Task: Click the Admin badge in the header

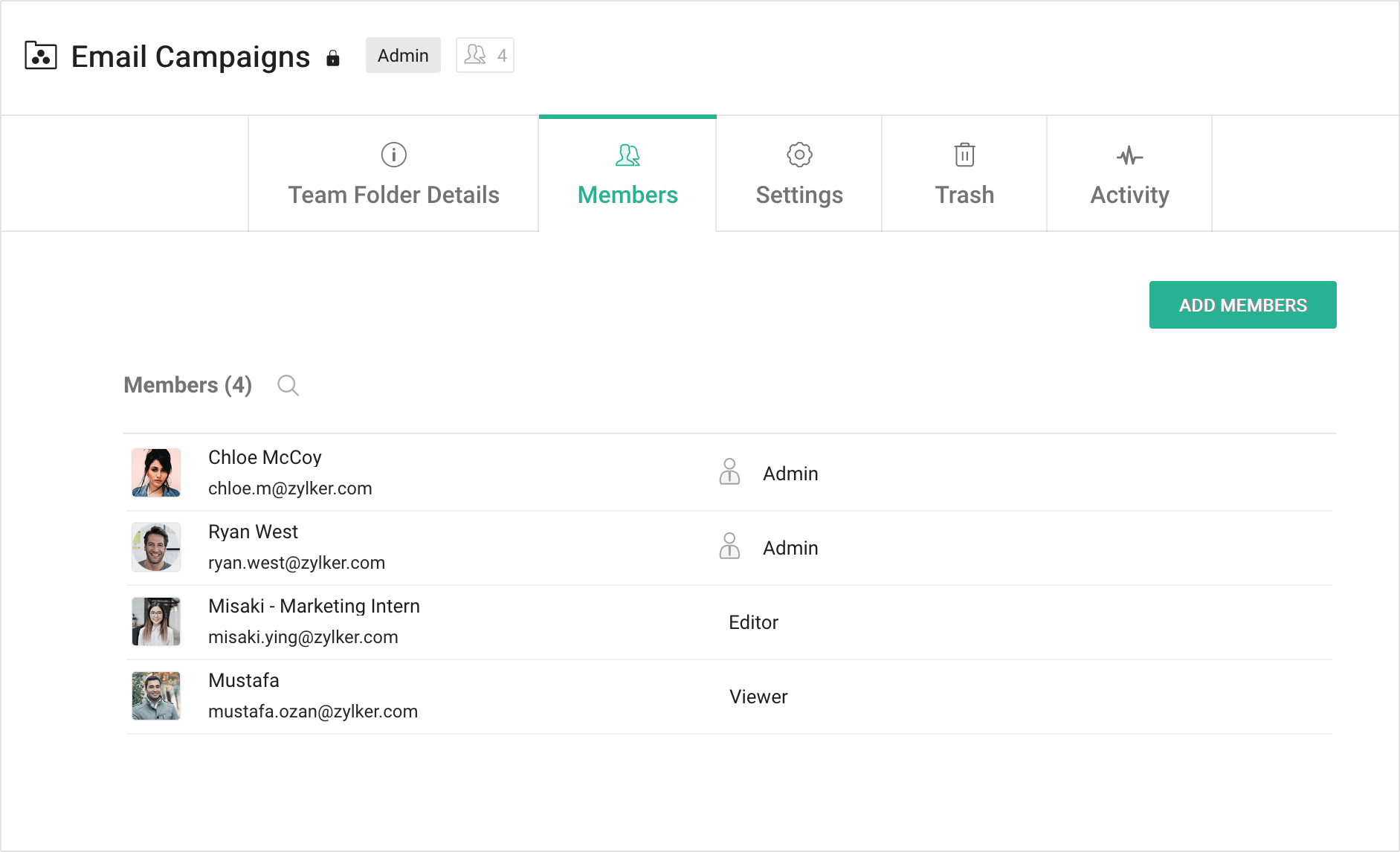Action: pos(403,56)
